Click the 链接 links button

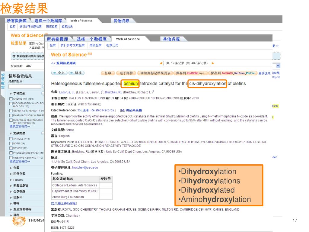(76, 73)
